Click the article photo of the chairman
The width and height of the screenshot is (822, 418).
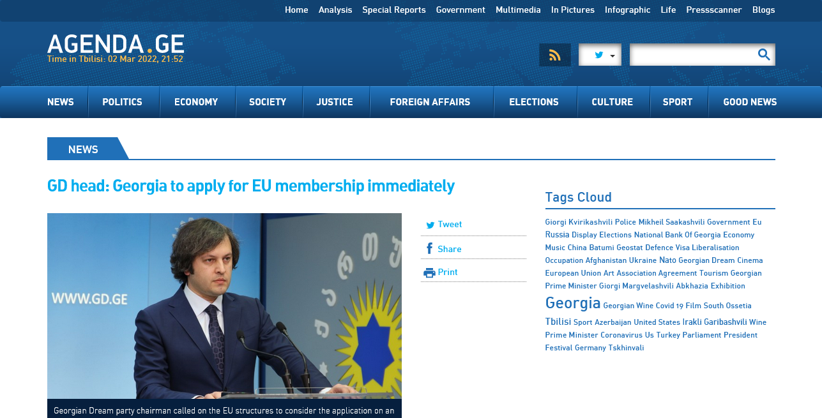224,306
